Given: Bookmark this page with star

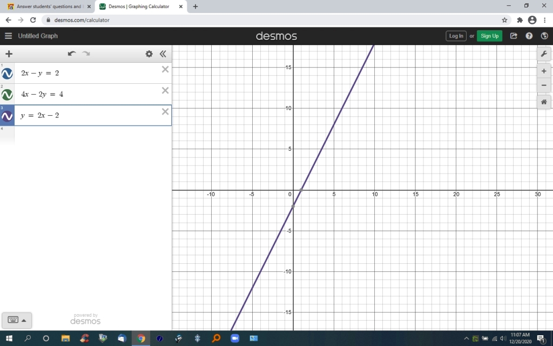Looking at the screenshot, I should pos(505,20).
